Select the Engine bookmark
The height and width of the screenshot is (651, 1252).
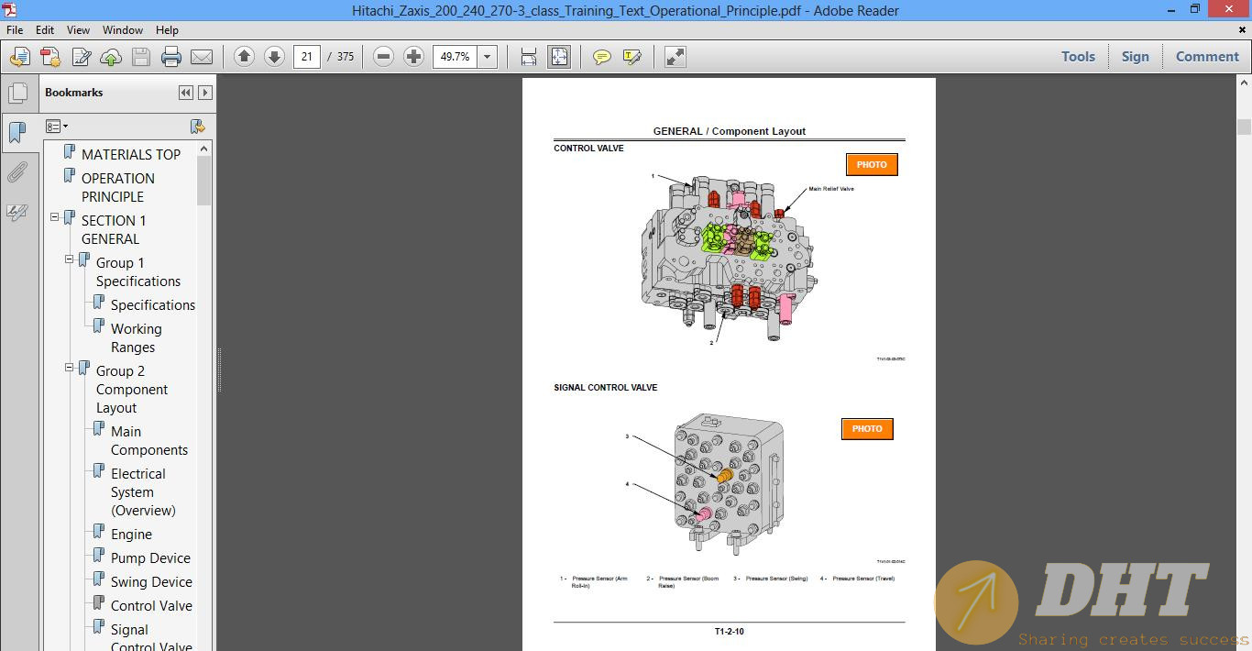131,535
